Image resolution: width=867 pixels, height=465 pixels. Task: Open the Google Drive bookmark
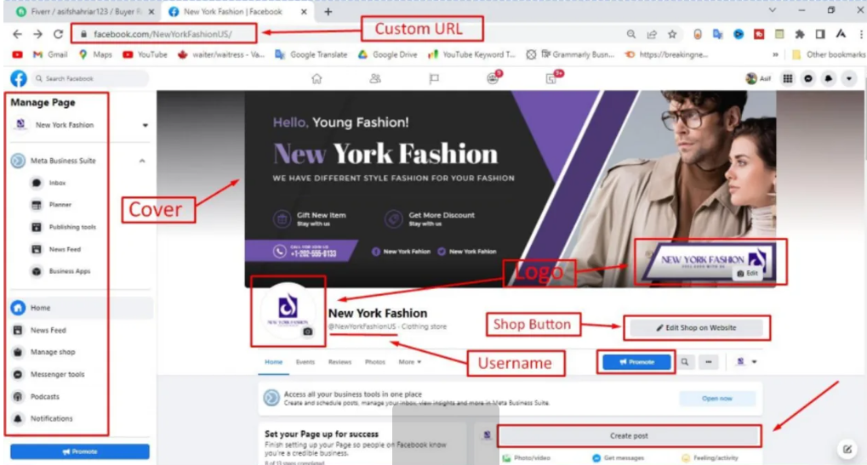coord(388,54)
